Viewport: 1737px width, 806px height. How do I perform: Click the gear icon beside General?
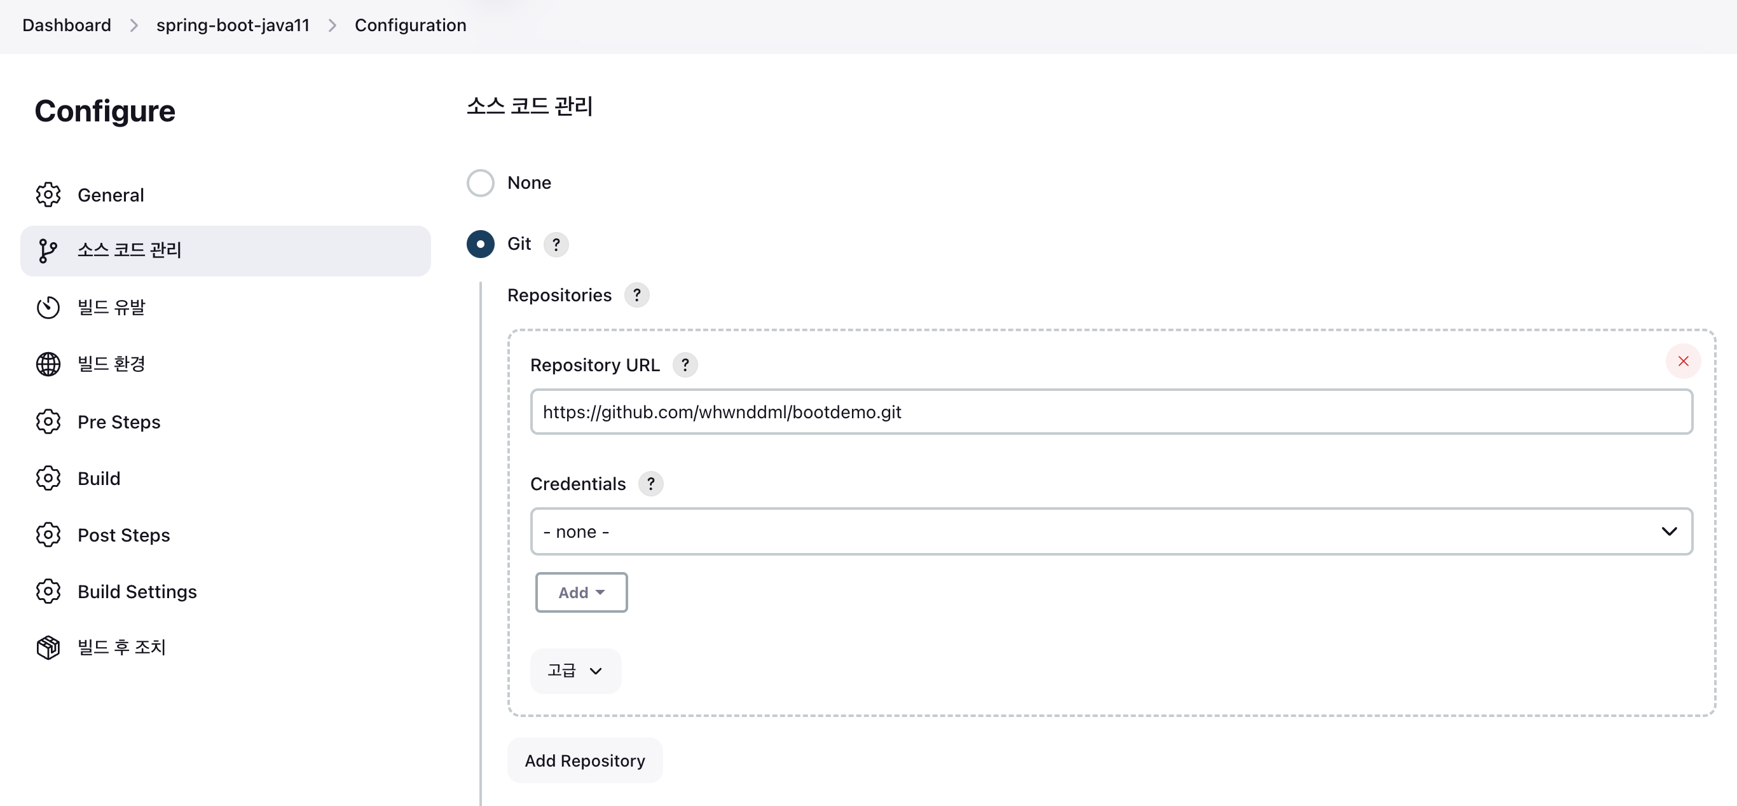48,195
